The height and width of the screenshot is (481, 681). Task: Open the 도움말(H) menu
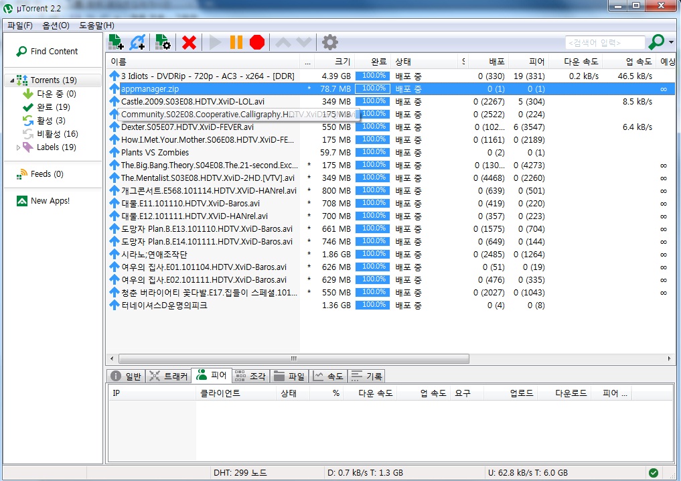(96, 25)
